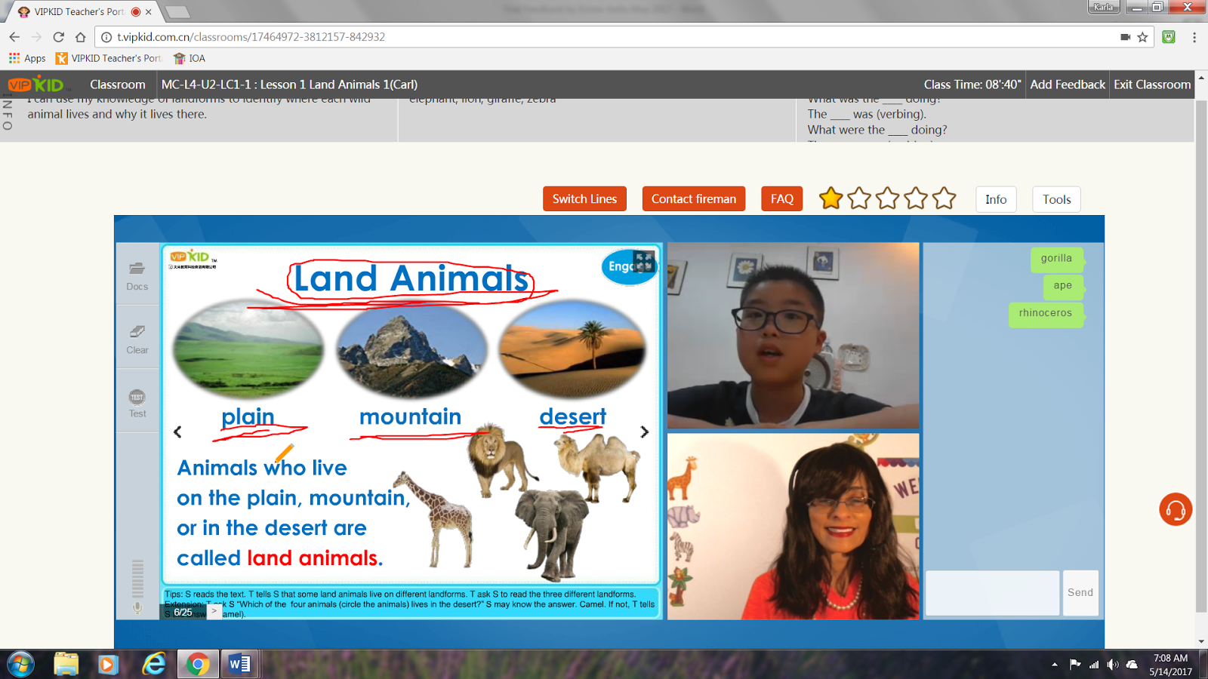Screen dimensions: 1208x679
Task: Click the 'gorilla' chat message
Action: (1056, 258)
